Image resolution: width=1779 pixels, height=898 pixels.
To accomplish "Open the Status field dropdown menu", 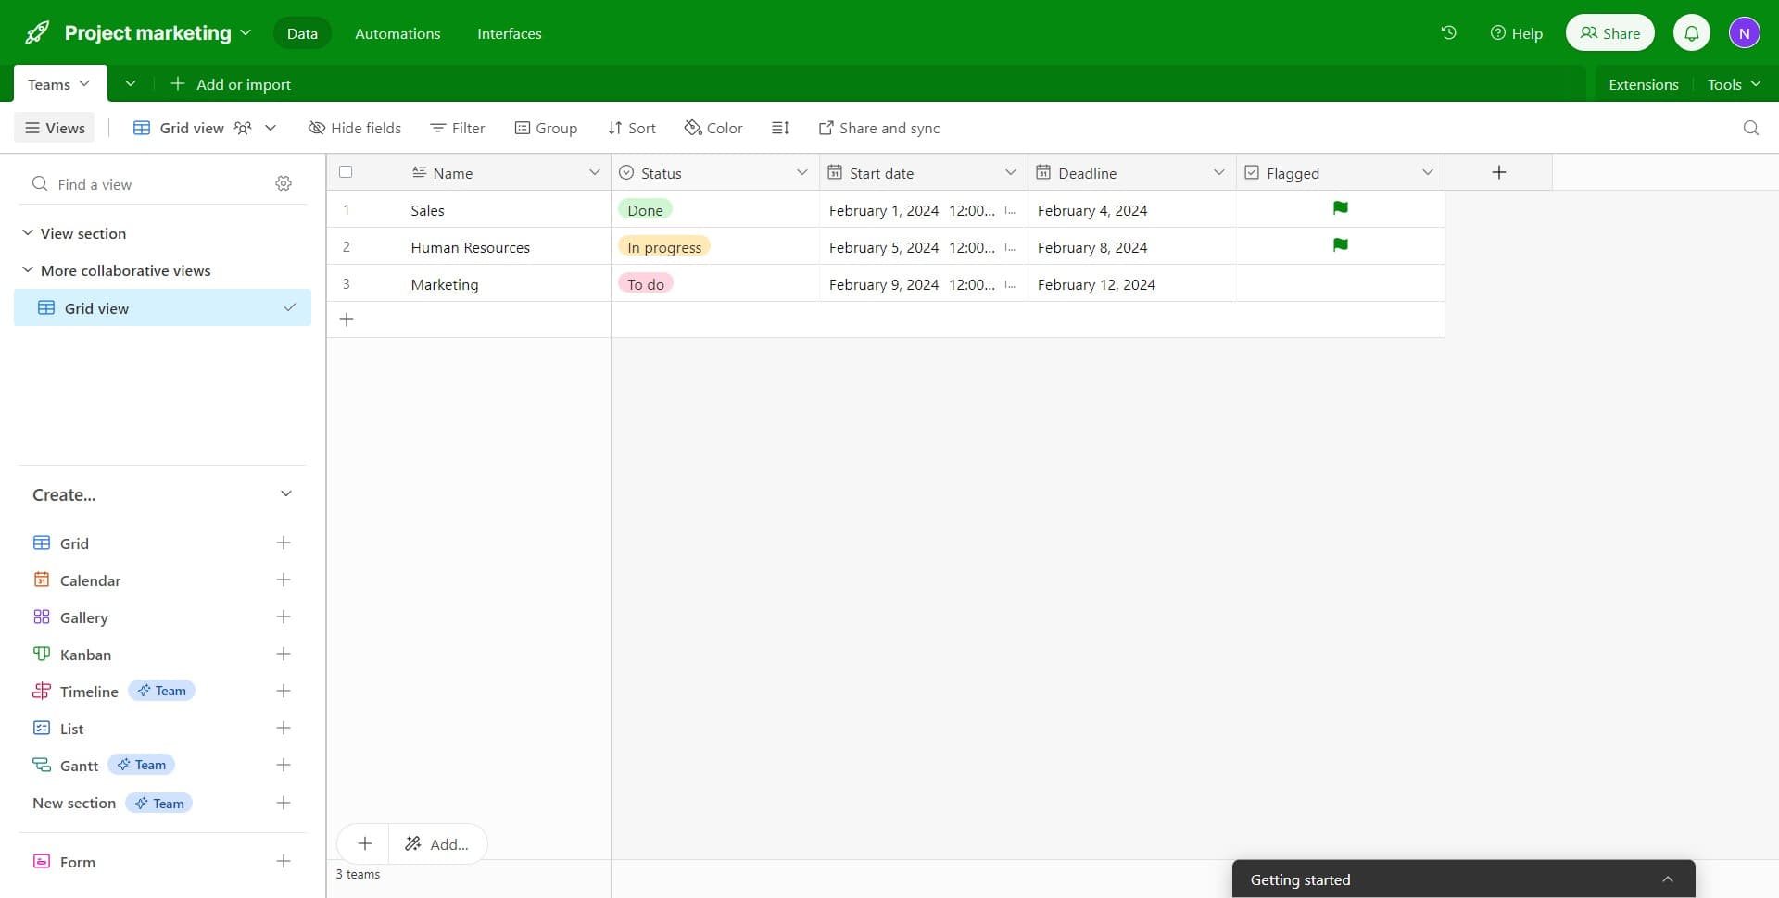I will (x=802, y=172).
